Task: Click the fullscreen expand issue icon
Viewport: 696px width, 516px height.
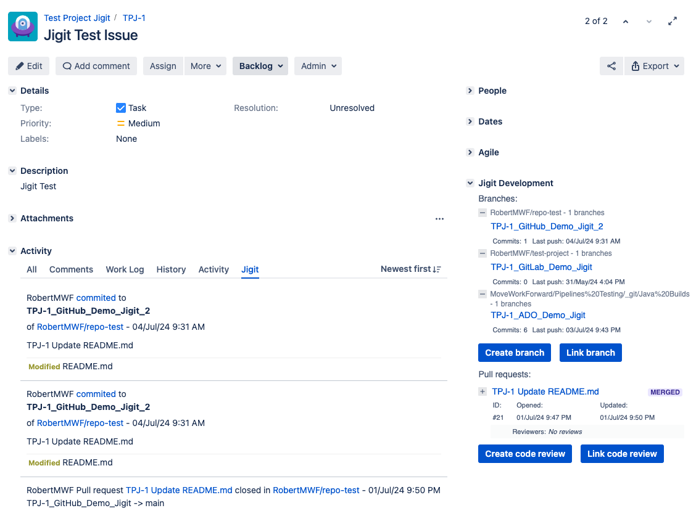Action: click(673, 20)
